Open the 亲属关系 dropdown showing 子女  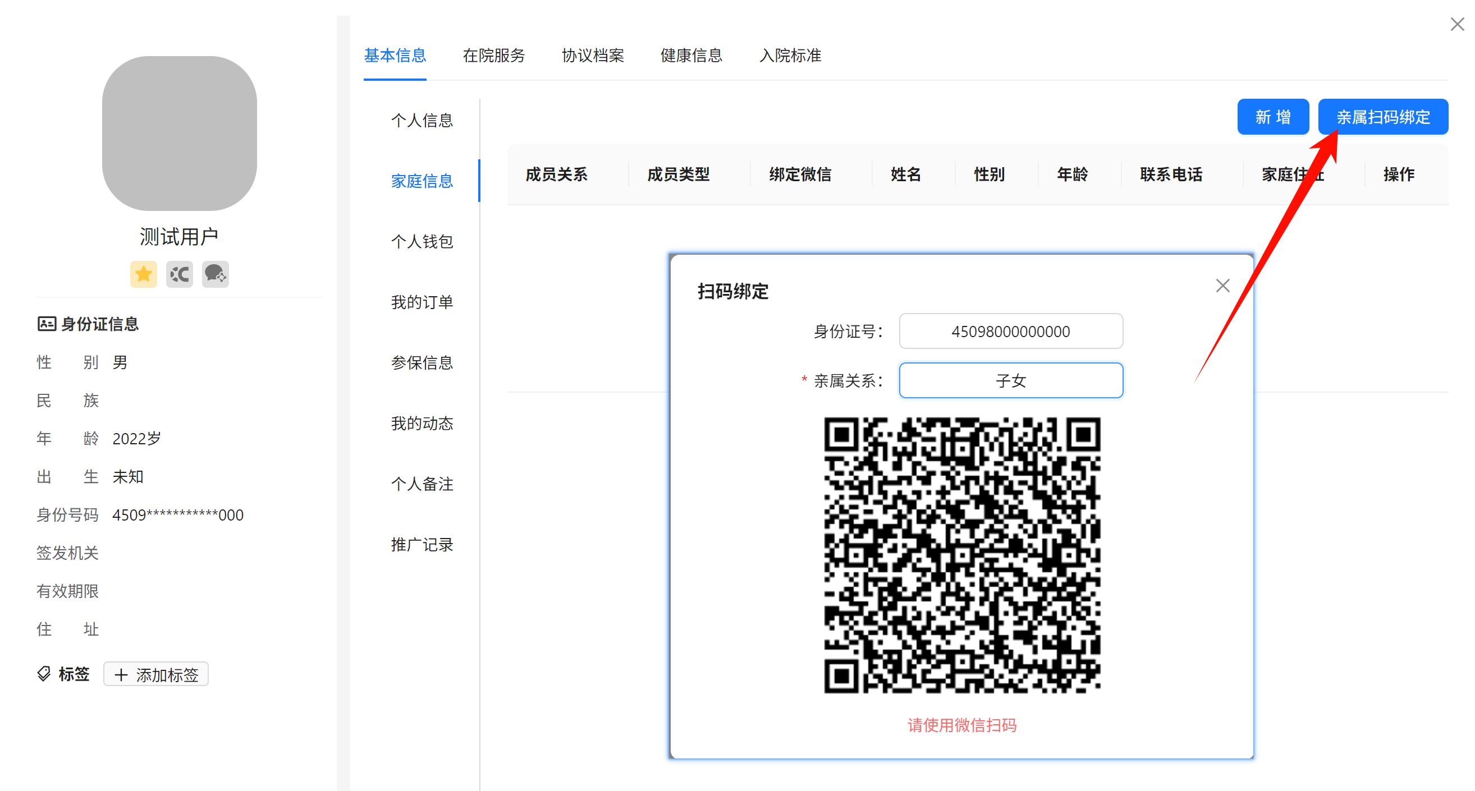[1011, 380]
